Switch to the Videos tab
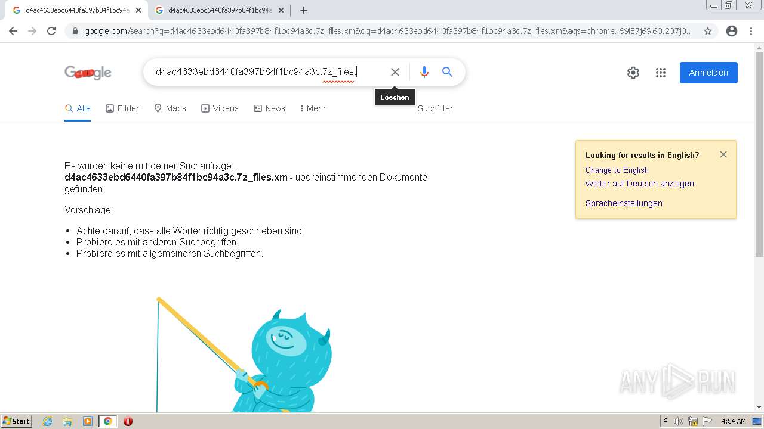Image resolution: width=764 pixels, height=429 pixels. tap(220, 108)
